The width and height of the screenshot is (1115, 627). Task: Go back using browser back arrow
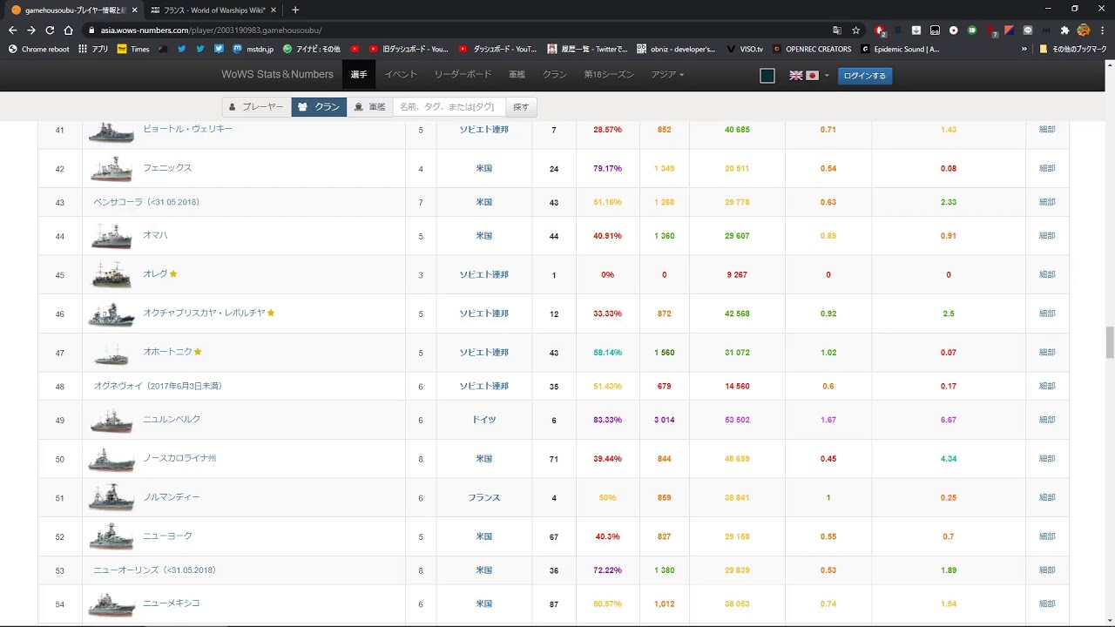click(x=12, y=30)
